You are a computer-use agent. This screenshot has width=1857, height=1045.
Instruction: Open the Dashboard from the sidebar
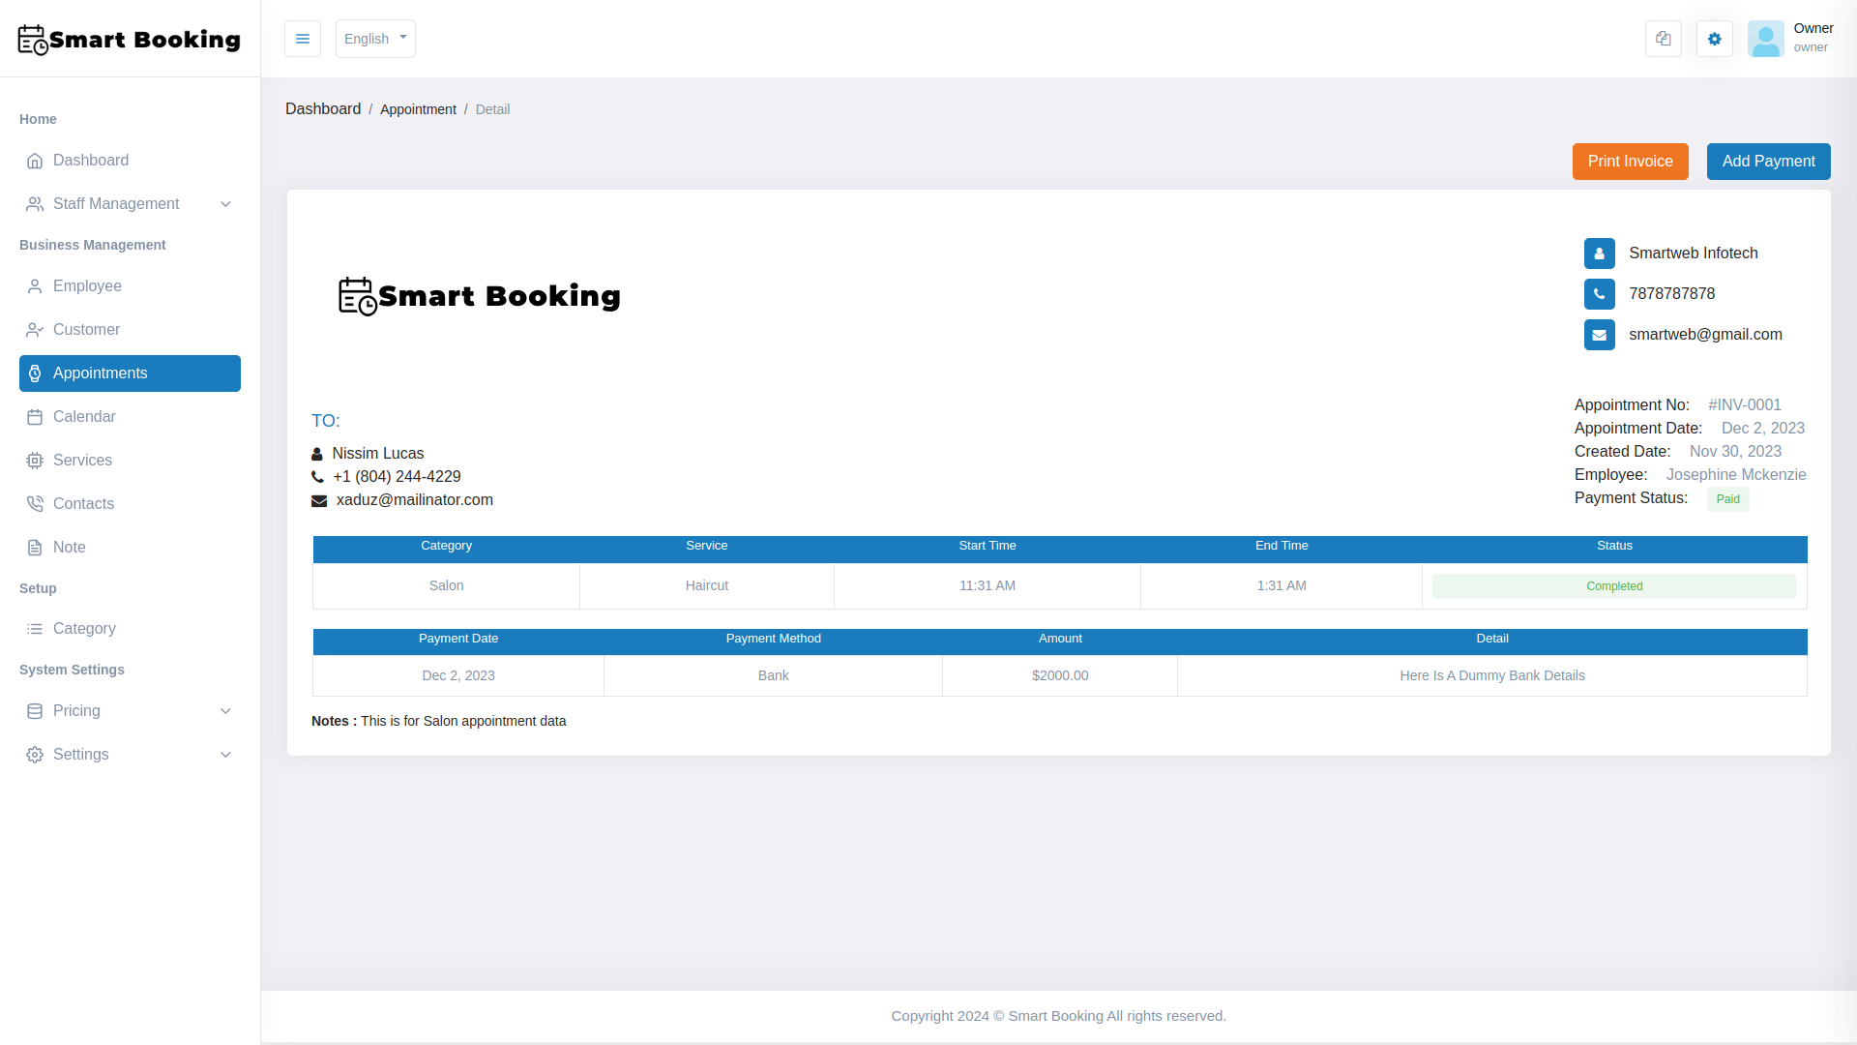tap(91, 161)
